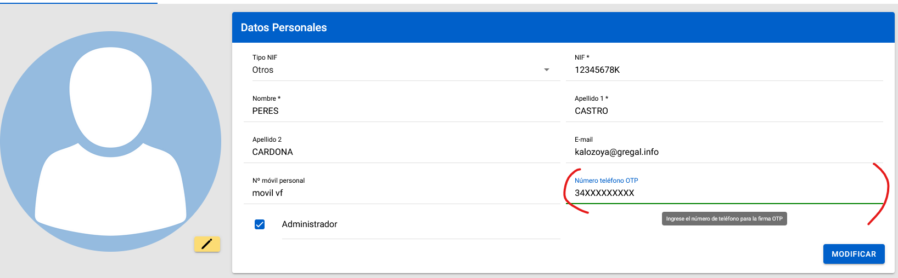Click the blue Número teléfono OTP label
The height and width of the screenshot is (278, 898).
pos(606,181)
